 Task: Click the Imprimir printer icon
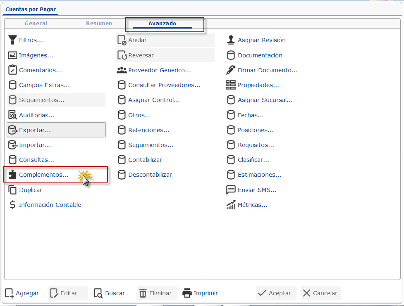[187, 293]
